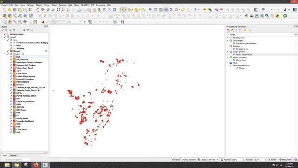Click the Temporal Controller clock icon
Screen dimensions: 298x168
tap(109, 9)
